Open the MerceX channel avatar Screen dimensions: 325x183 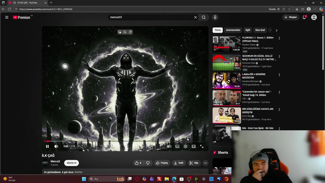[45, 163]
